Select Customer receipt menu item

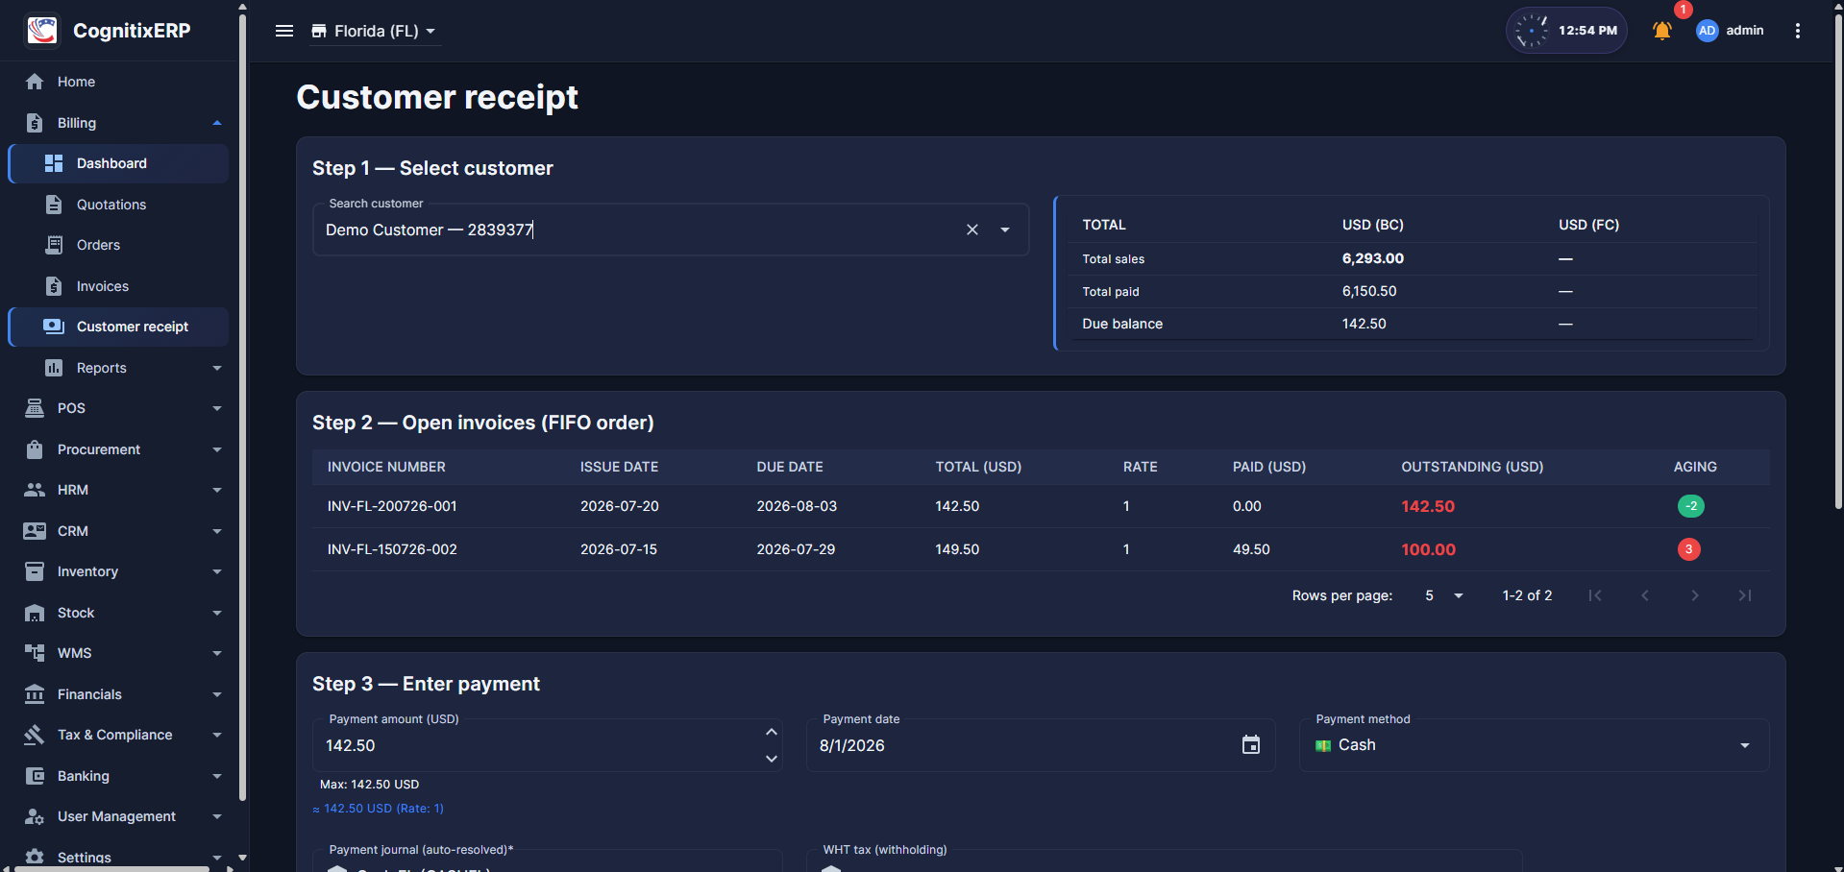119,327
